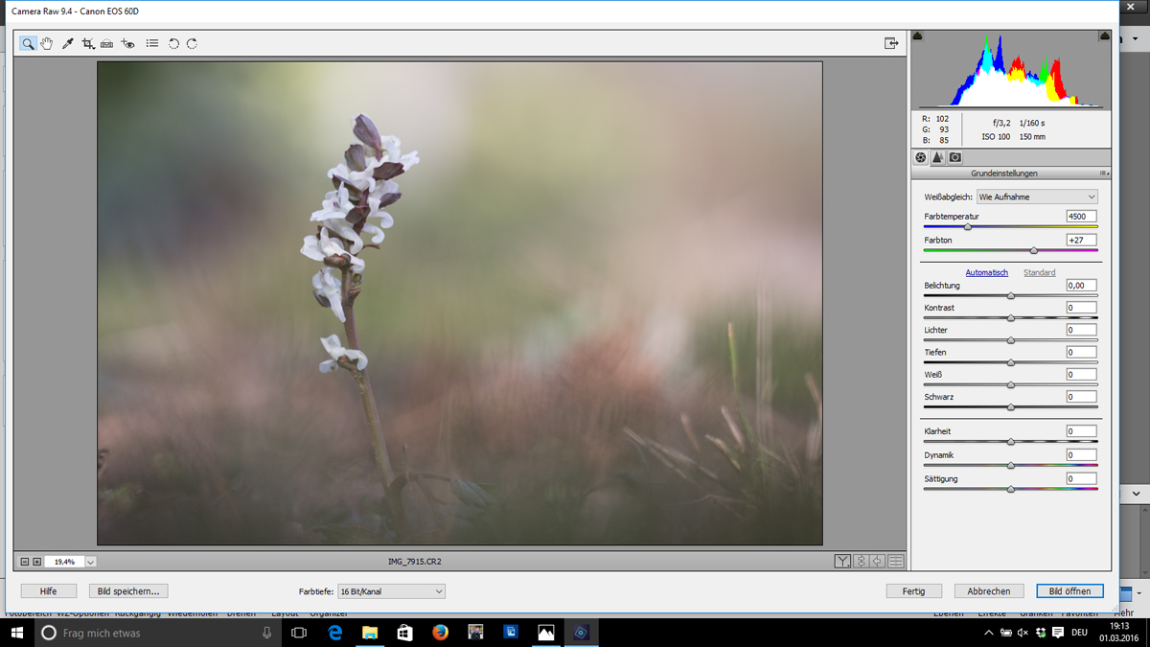The image size is (1150, 647).
Task: Zoom out with the minus button
Action: 25,562
